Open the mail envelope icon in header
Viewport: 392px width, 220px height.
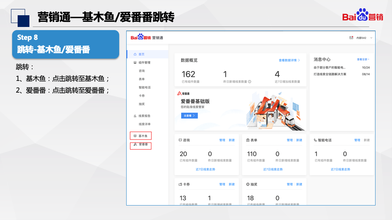(351, 38)
